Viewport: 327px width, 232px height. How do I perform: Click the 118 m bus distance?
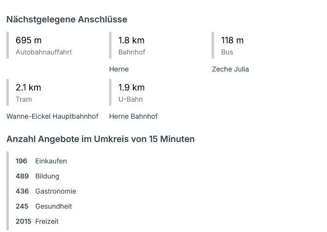coord(232,40)
